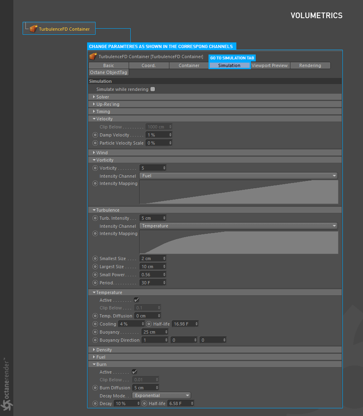Expand the Up-Res'ing section

click(x=215, y=104)
